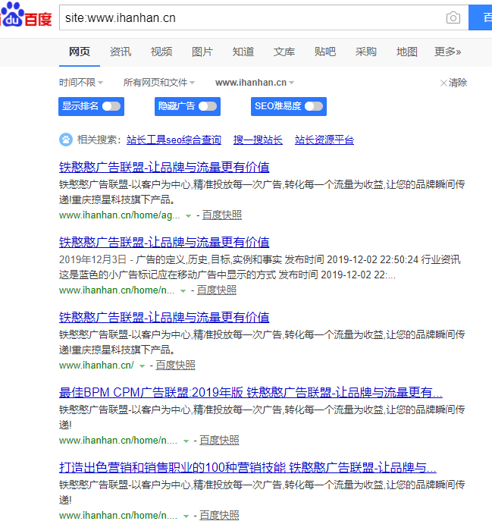Switch to the 地图 tab
492x521 pixels.
point(406,52)
